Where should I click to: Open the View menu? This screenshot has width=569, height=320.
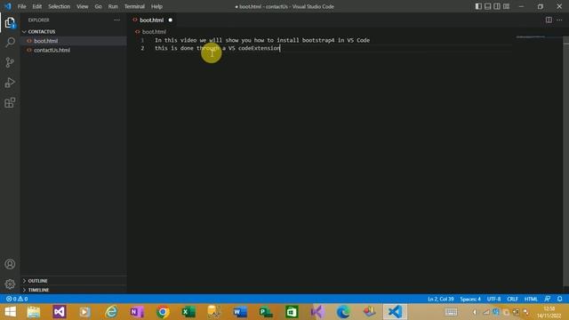coord(83,6)
